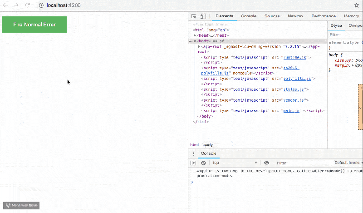Screen dimensions: 363x213
Task: Select the html lang="en" element line
Action: (211, 30)
